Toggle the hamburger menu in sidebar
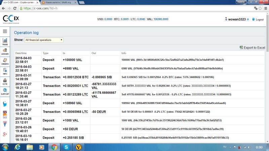The width and height of the screenshot is (269, 151). (5, 31)
